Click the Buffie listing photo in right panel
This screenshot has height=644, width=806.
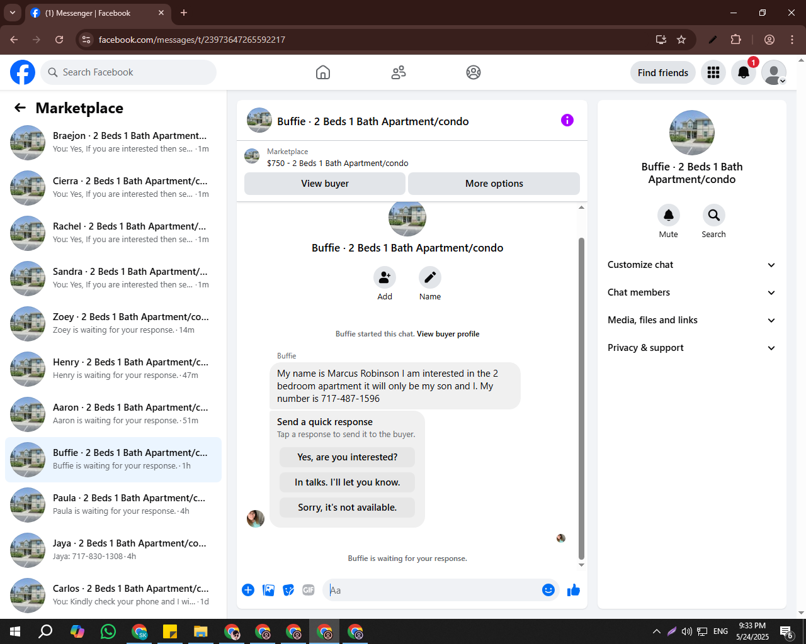coord(692,133)
